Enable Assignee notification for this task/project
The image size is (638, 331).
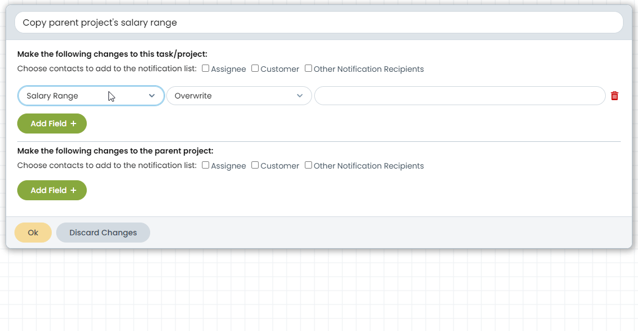pos(205,68)
